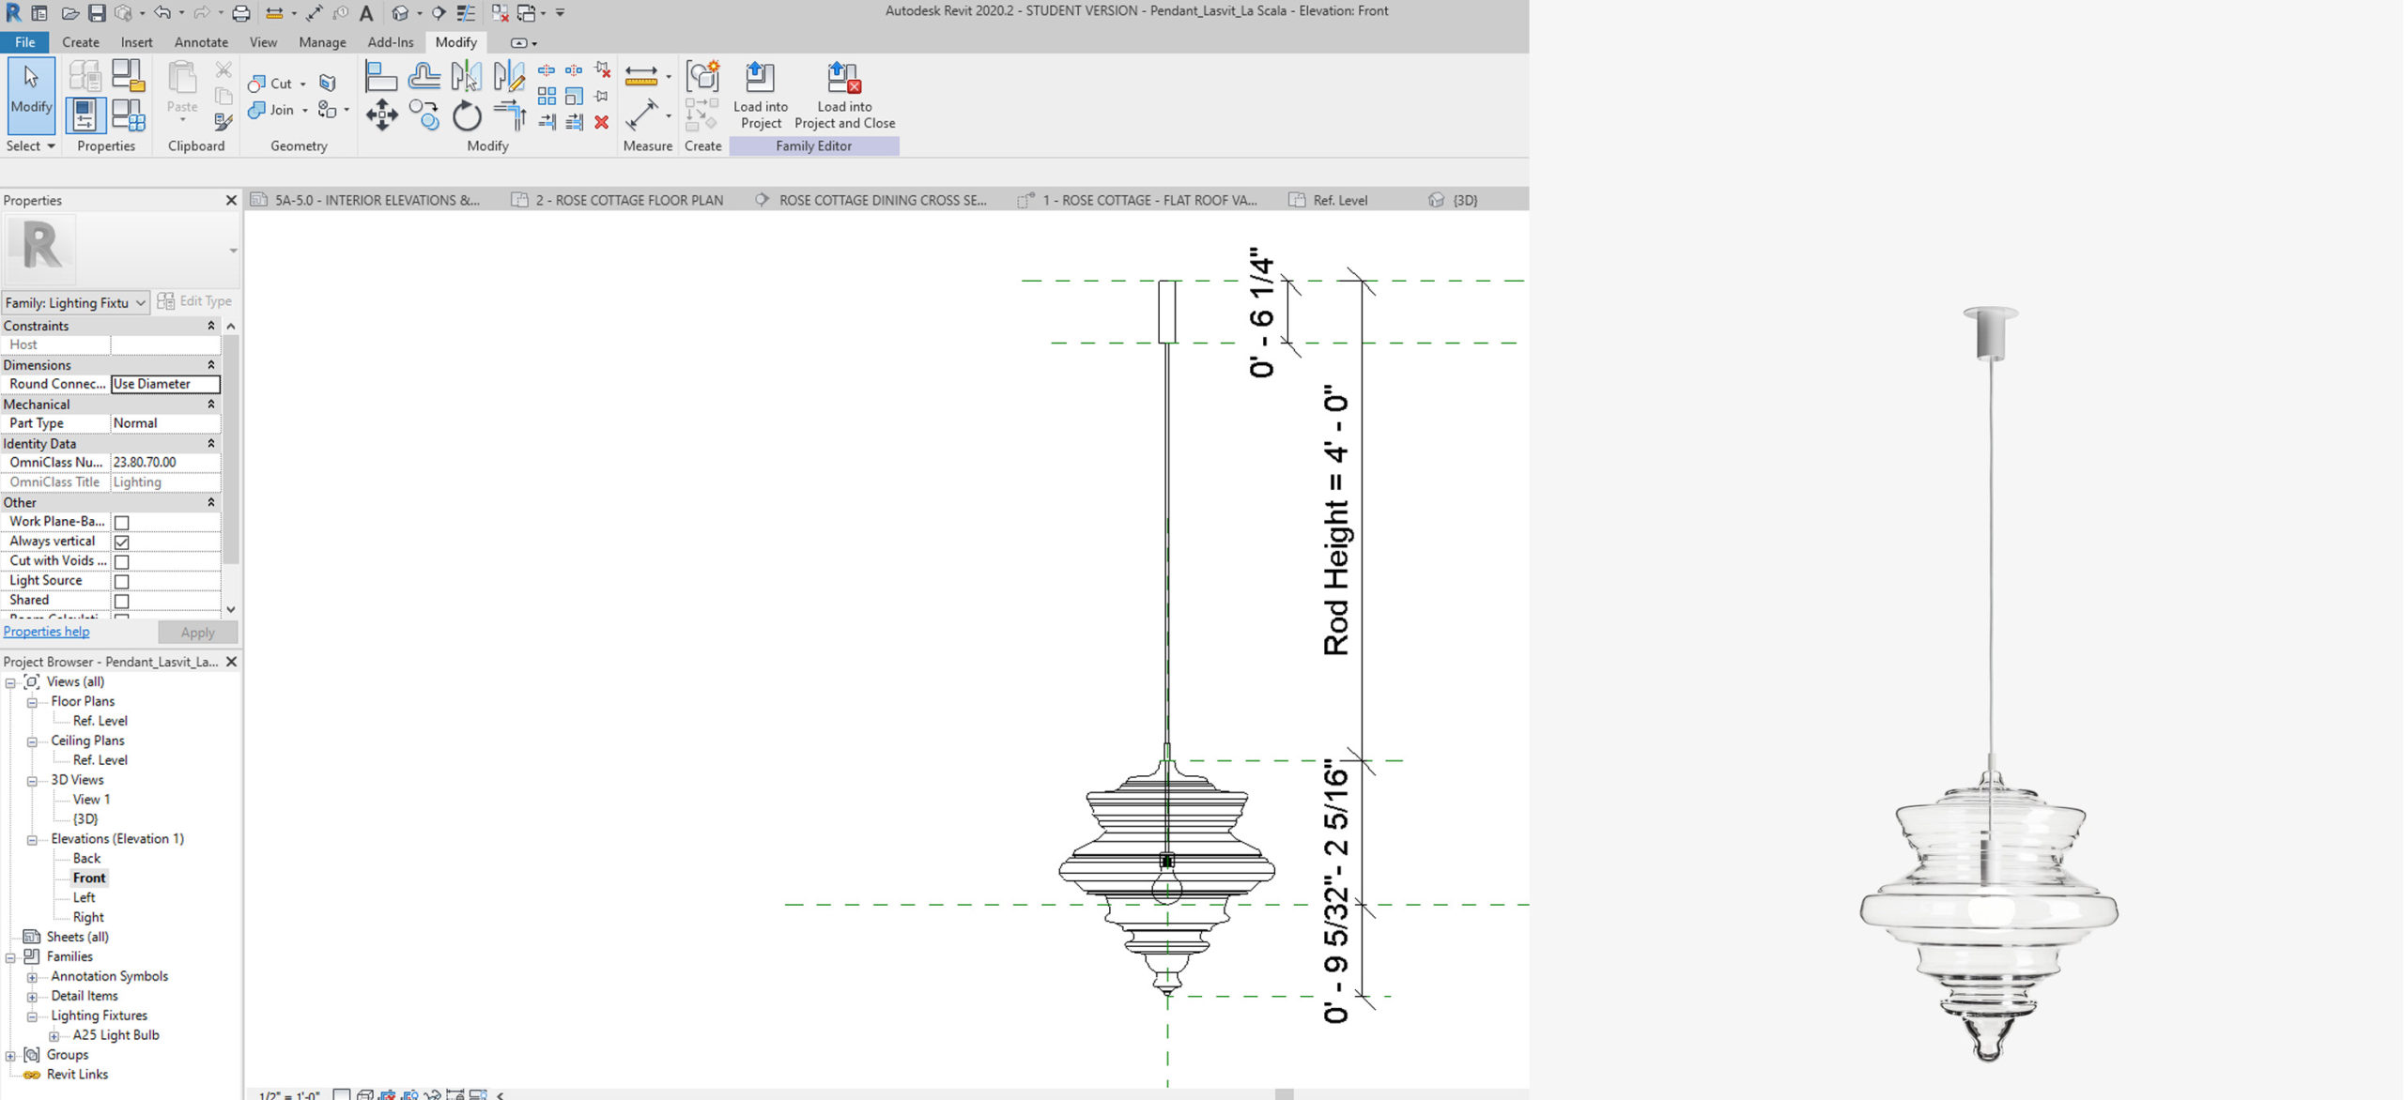Select the Align tool
The width and height of the screenshot is (2404, 1100).
coord(380,76)
